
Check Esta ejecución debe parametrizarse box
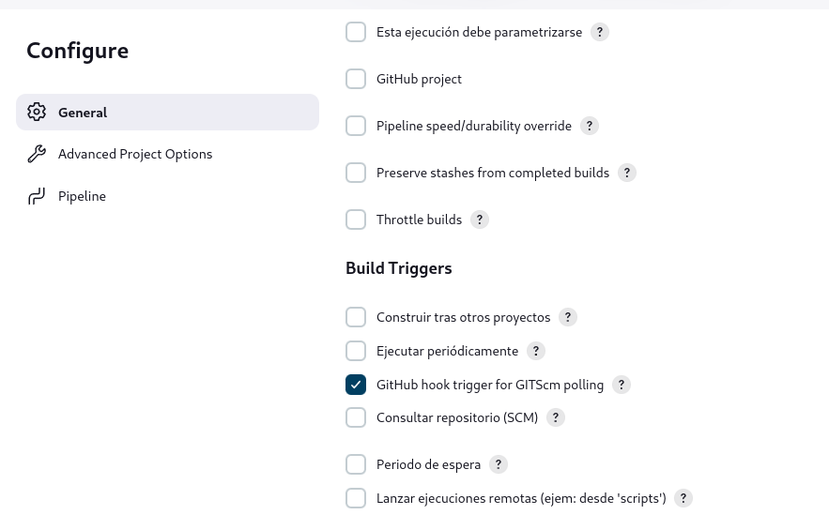pos(356,32)
